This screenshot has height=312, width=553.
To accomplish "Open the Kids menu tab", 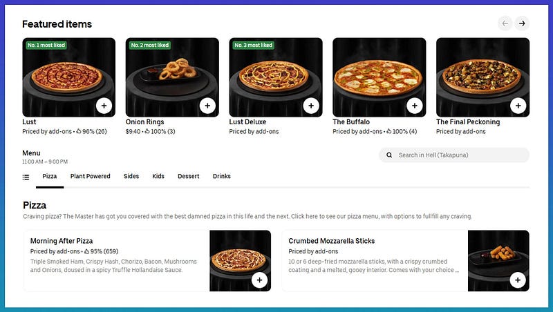I will pyautogui.click(x=158, y=176).
